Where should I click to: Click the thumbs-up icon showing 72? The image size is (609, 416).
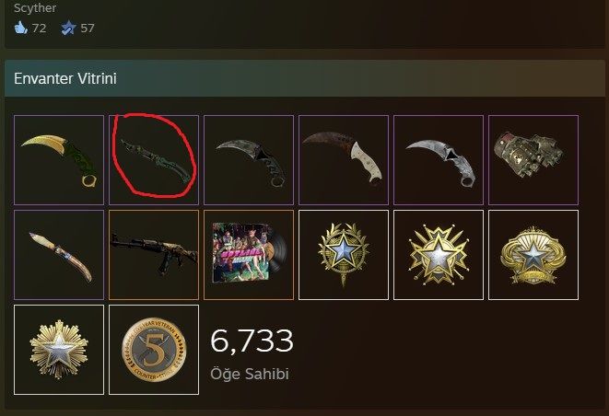pyautogui.click(x=21, y=28)
